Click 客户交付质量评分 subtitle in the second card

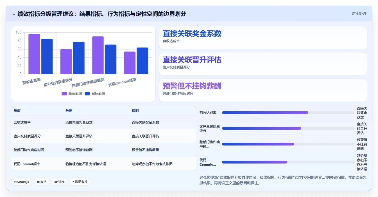176,67
